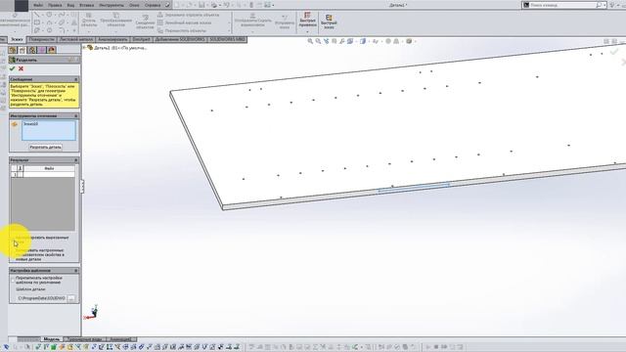Click the Print icon in the top toolbar
Screen dimensions: 626x352
tap(214, 5)
